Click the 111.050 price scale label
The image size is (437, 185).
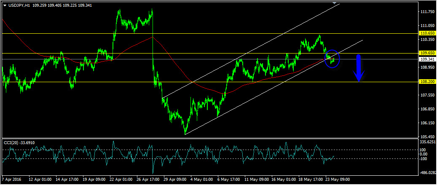(427, 26)
